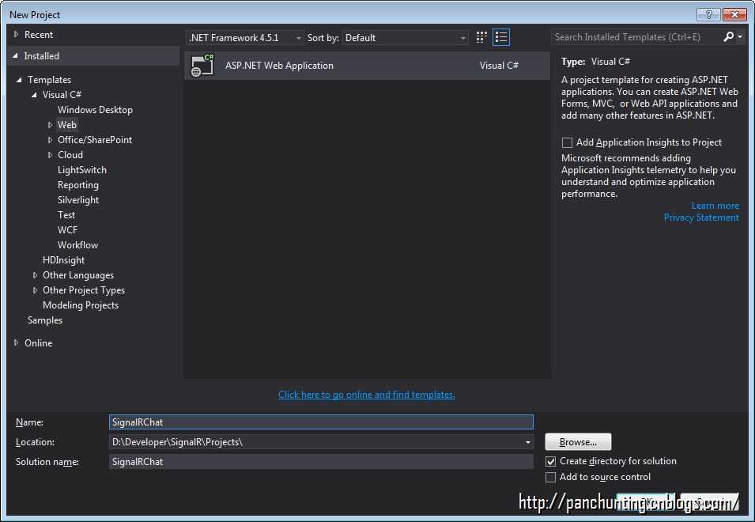This screenshot has width=755, height=522.
Task: Collapse the Installed section
Action: click(x=15, y=56)
